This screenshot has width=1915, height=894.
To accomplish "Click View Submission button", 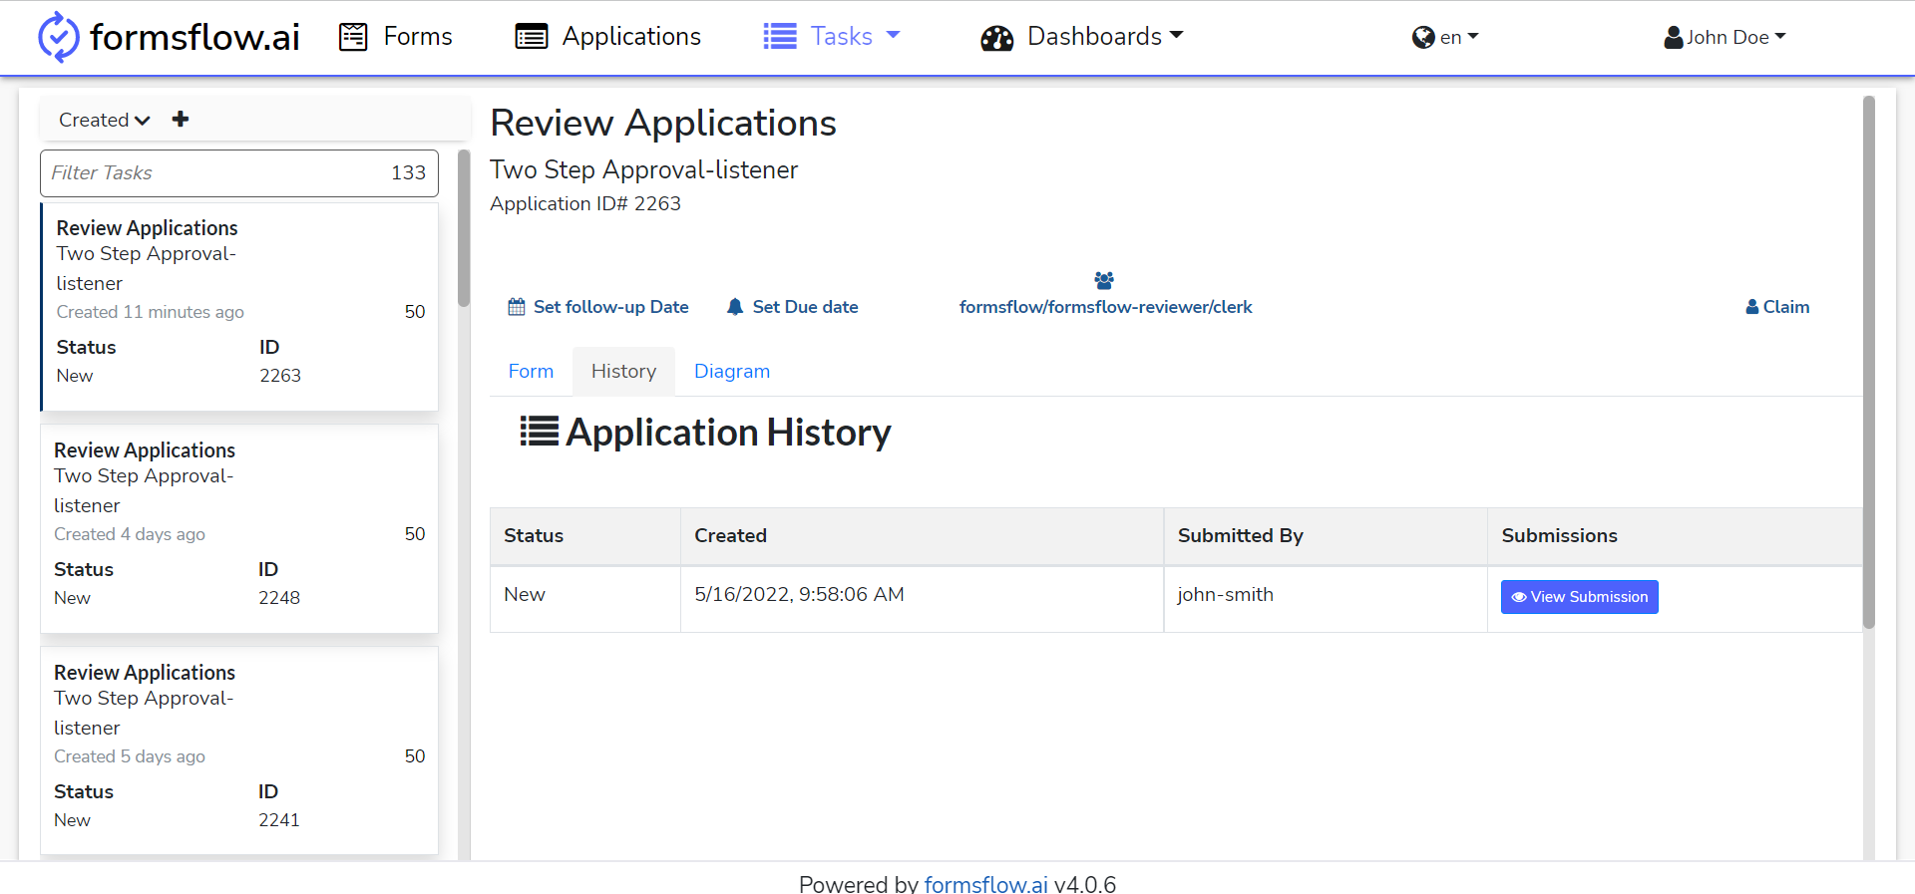I will pos(1579,597).
